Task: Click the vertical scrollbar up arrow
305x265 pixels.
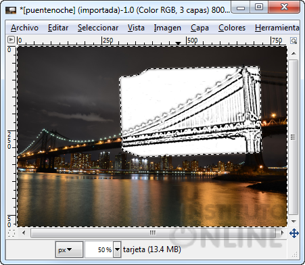Action: 294,53
